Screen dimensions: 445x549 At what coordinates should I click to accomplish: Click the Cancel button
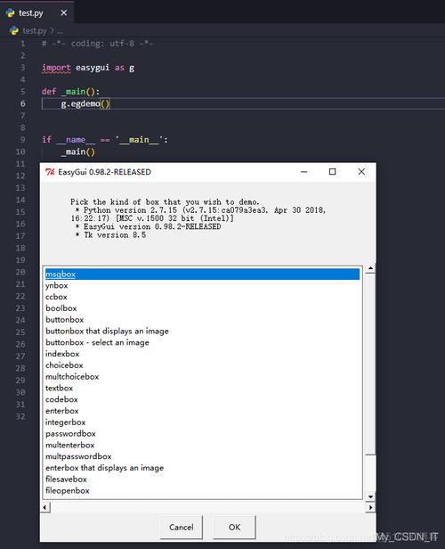[x=181, y=528]
